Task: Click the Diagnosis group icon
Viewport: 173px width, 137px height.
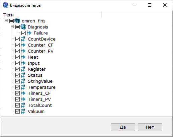Action: coord(23,27)
